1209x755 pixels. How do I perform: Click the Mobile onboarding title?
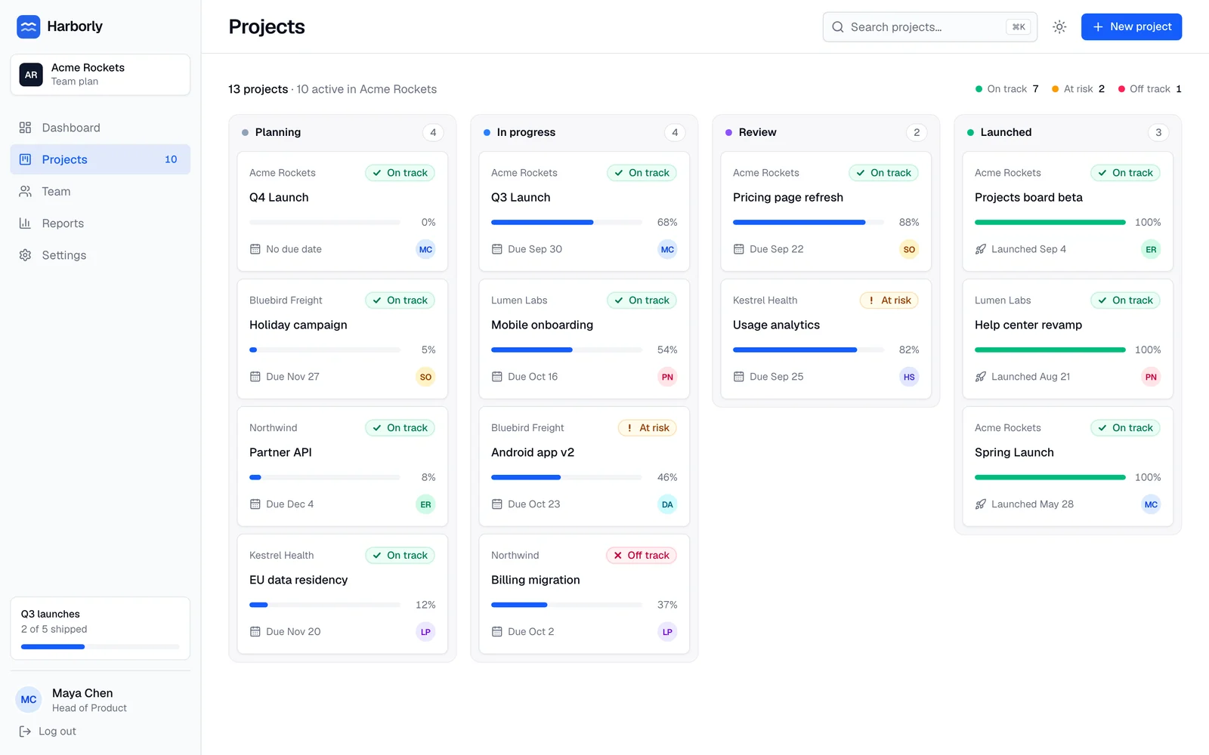point(542,325)
